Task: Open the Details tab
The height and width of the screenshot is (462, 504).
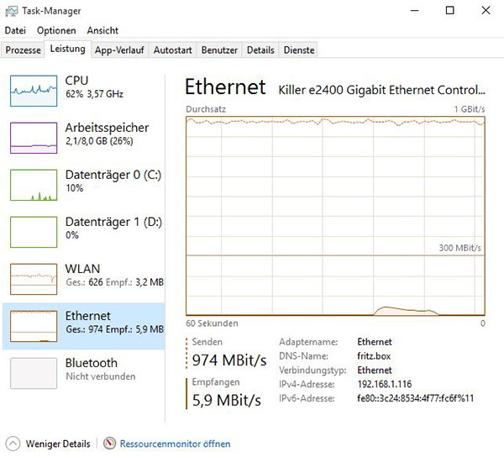Action: tap(260, 50)
